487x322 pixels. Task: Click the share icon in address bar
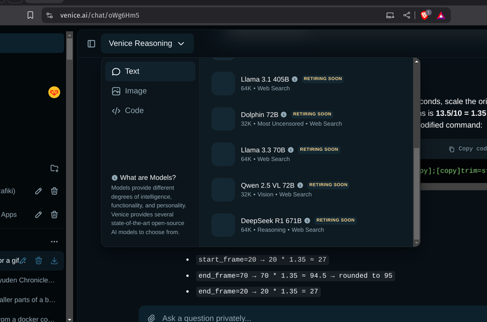[406, 15]
